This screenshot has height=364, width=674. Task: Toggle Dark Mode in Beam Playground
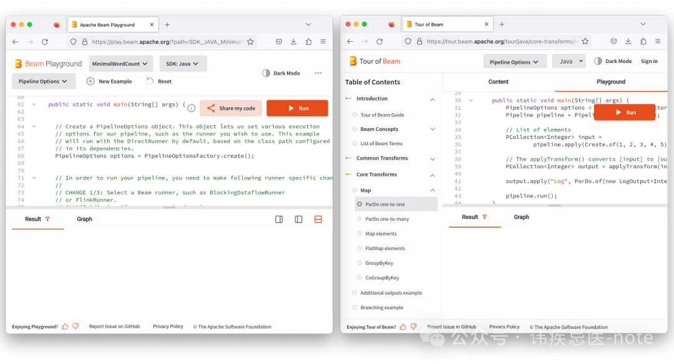[281, 73]
